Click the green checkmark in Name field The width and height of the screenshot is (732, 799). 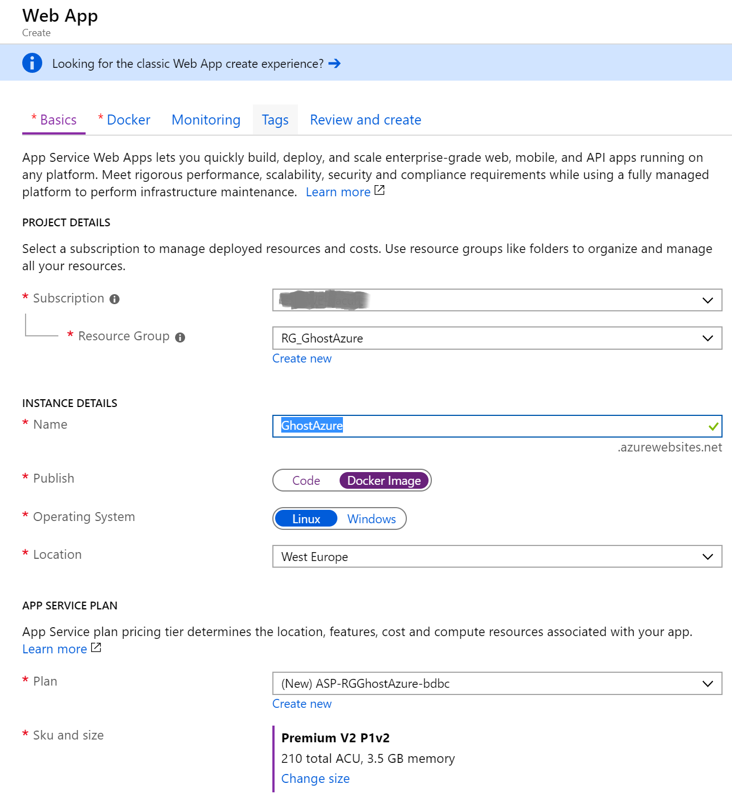(714, 426)
